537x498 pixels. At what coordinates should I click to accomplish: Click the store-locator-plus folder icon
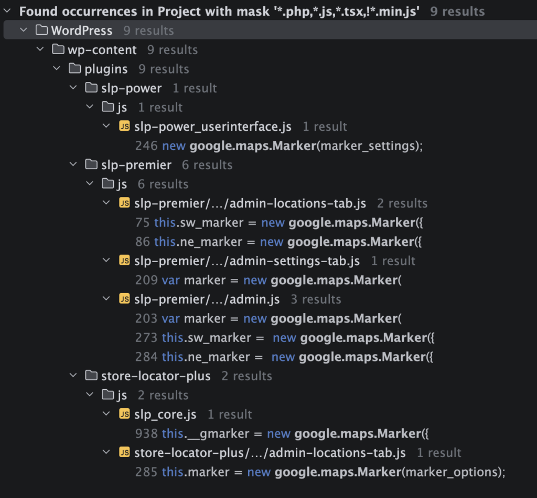pyautogui.click(x=91, y=376)
